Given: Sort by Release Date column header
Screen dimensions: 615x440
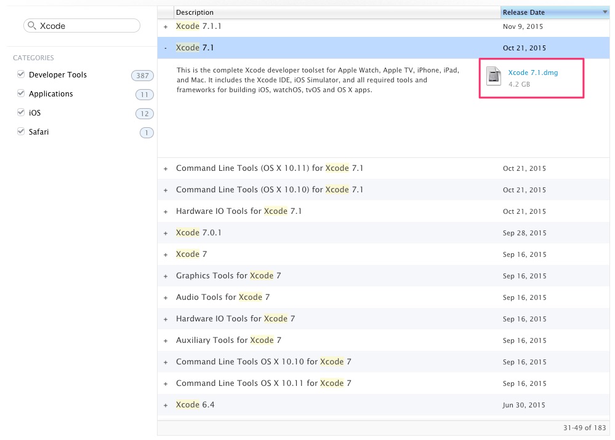Looking at the screenshot, I should tap(555, 12).
